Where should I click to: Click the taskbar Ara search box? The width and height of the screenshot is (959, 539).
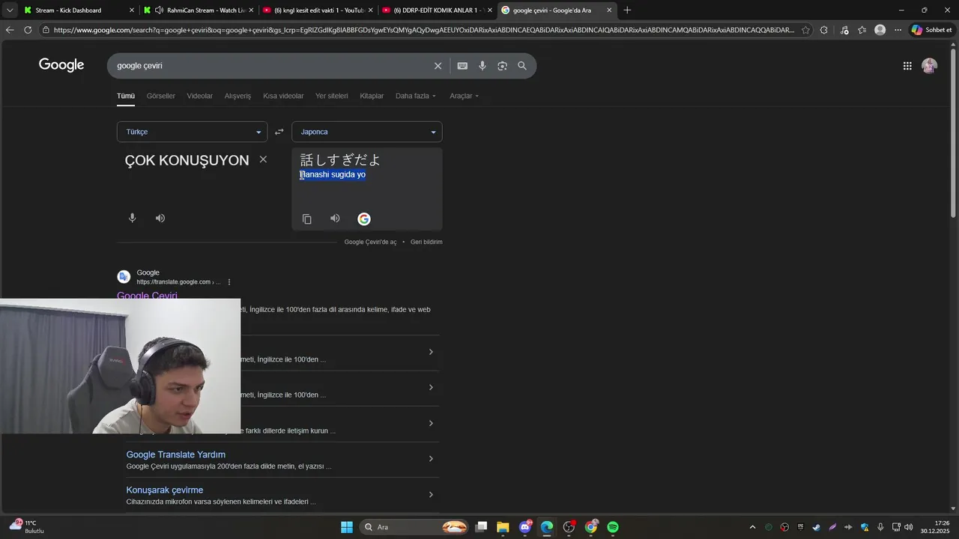(415, 527)
